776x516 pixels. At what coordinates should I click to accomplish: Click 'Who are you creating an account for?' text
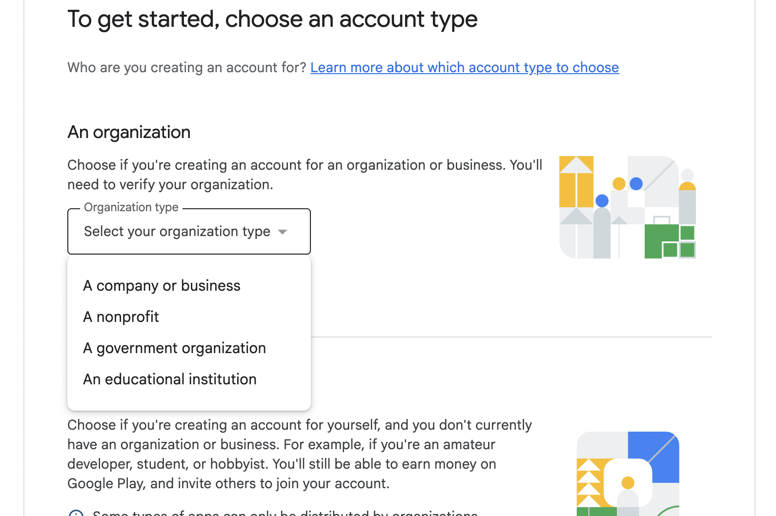(x=186, y=67)
